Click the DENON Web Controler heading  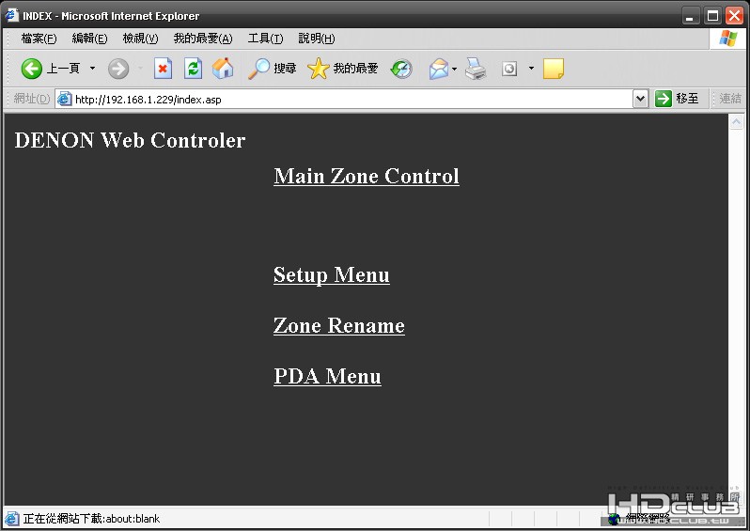(x=130, y=140)
